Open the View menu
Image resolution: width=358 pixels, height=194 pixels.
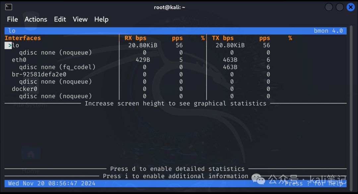point(80,20)
